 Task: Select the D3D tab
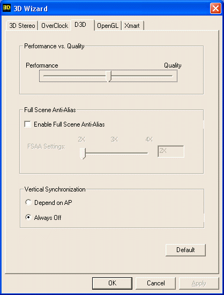[83, 25]
